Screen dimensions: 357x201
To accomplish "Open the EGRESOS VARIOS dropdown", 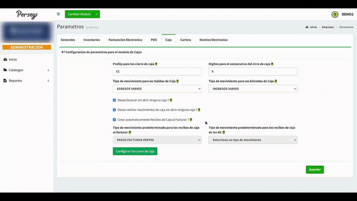I will pos(157,89).
